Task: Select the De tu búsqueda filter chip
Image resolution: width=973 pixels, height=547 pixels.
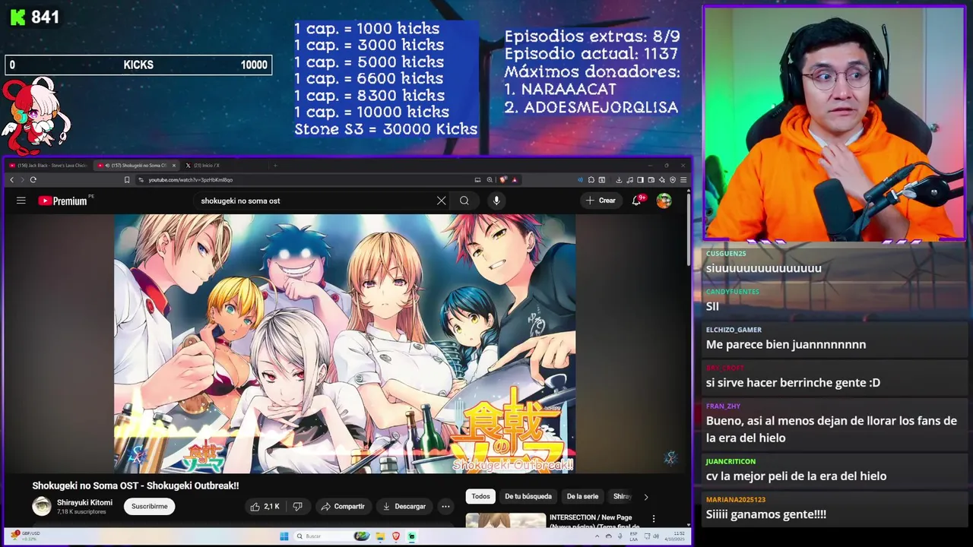Action: pyautogui.click(x=528, y=497)
